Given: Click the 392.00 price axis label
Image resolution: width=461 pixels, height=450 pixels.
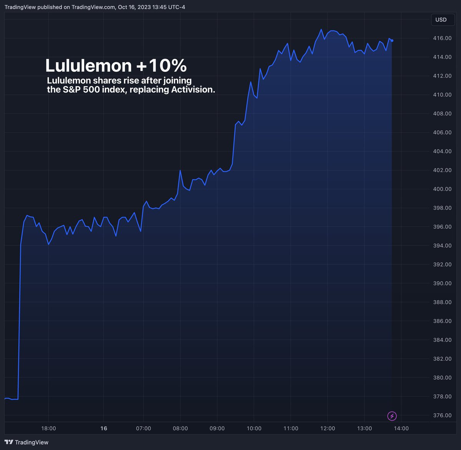Looking at the screenshot, I should [x=443, y=265].
